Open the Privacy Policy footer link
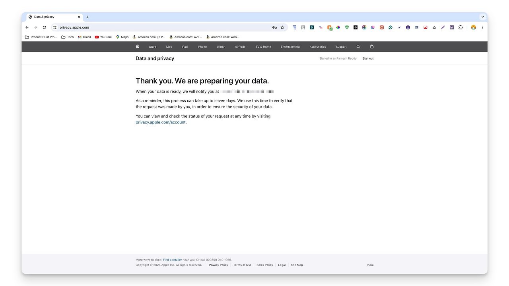Image resolution: width=509 pixels, height=286 pixels. tap(218, 265)
